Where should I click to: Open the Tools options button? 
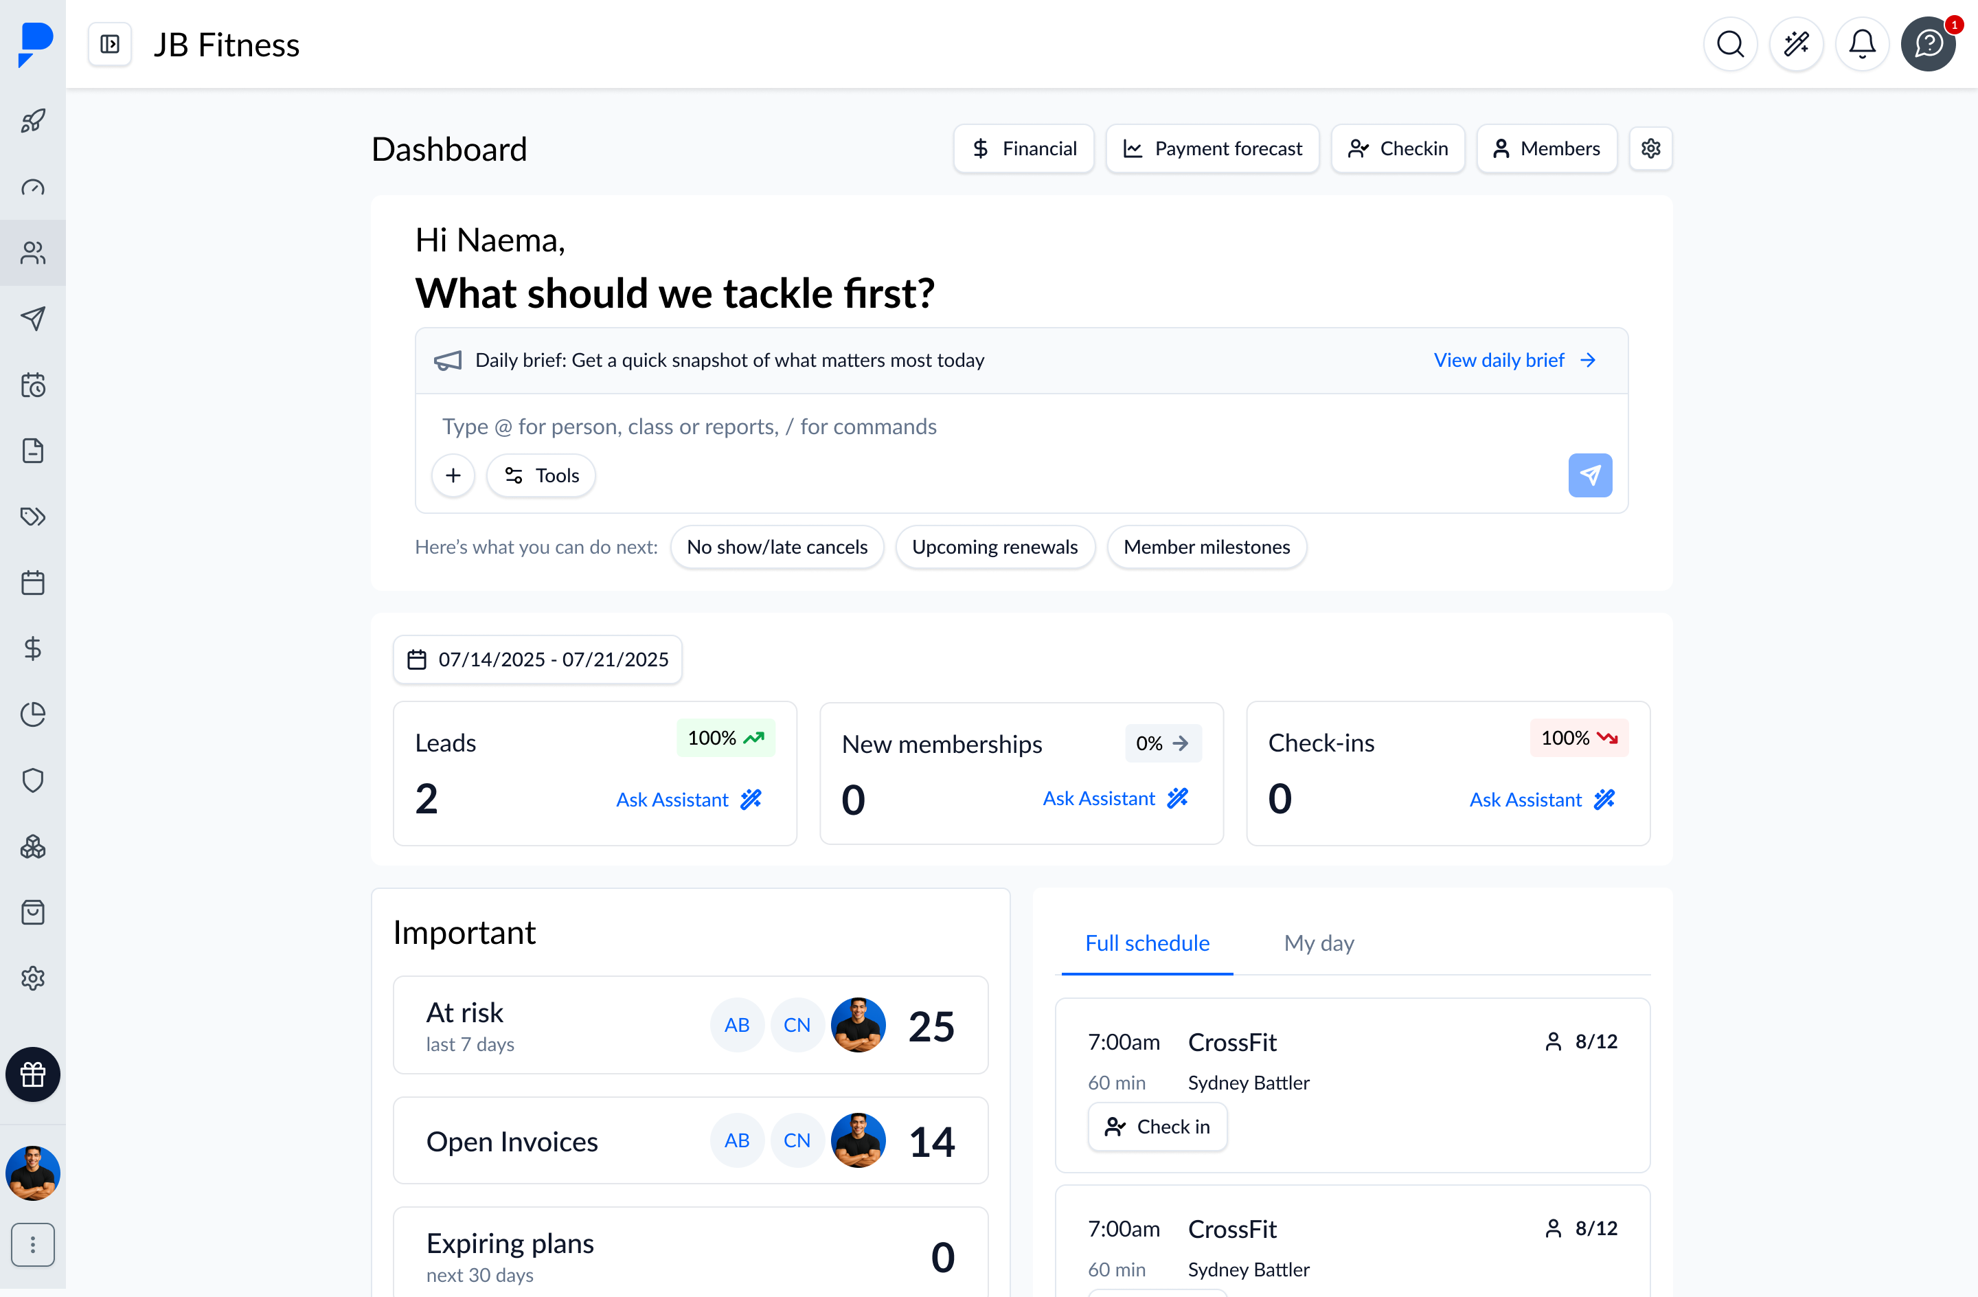tap(541, 475)
